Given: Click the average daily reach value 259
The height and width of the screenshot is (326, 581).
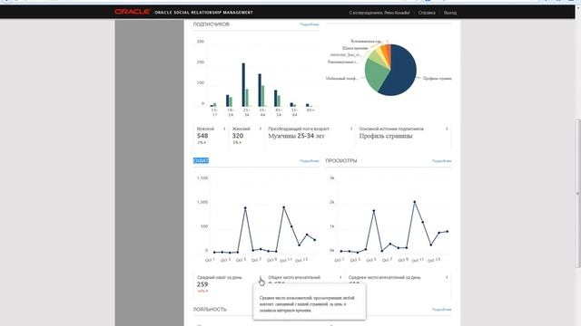Looking at the screenshot, I should pos(202,284).
